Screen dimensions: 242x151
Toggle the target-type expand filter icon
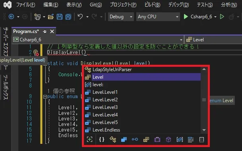point(90,139)
